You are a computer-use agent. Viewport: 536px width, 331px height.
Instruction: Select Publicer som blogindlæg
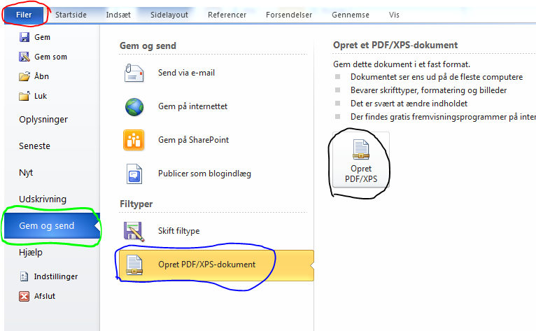click(204, 174)
